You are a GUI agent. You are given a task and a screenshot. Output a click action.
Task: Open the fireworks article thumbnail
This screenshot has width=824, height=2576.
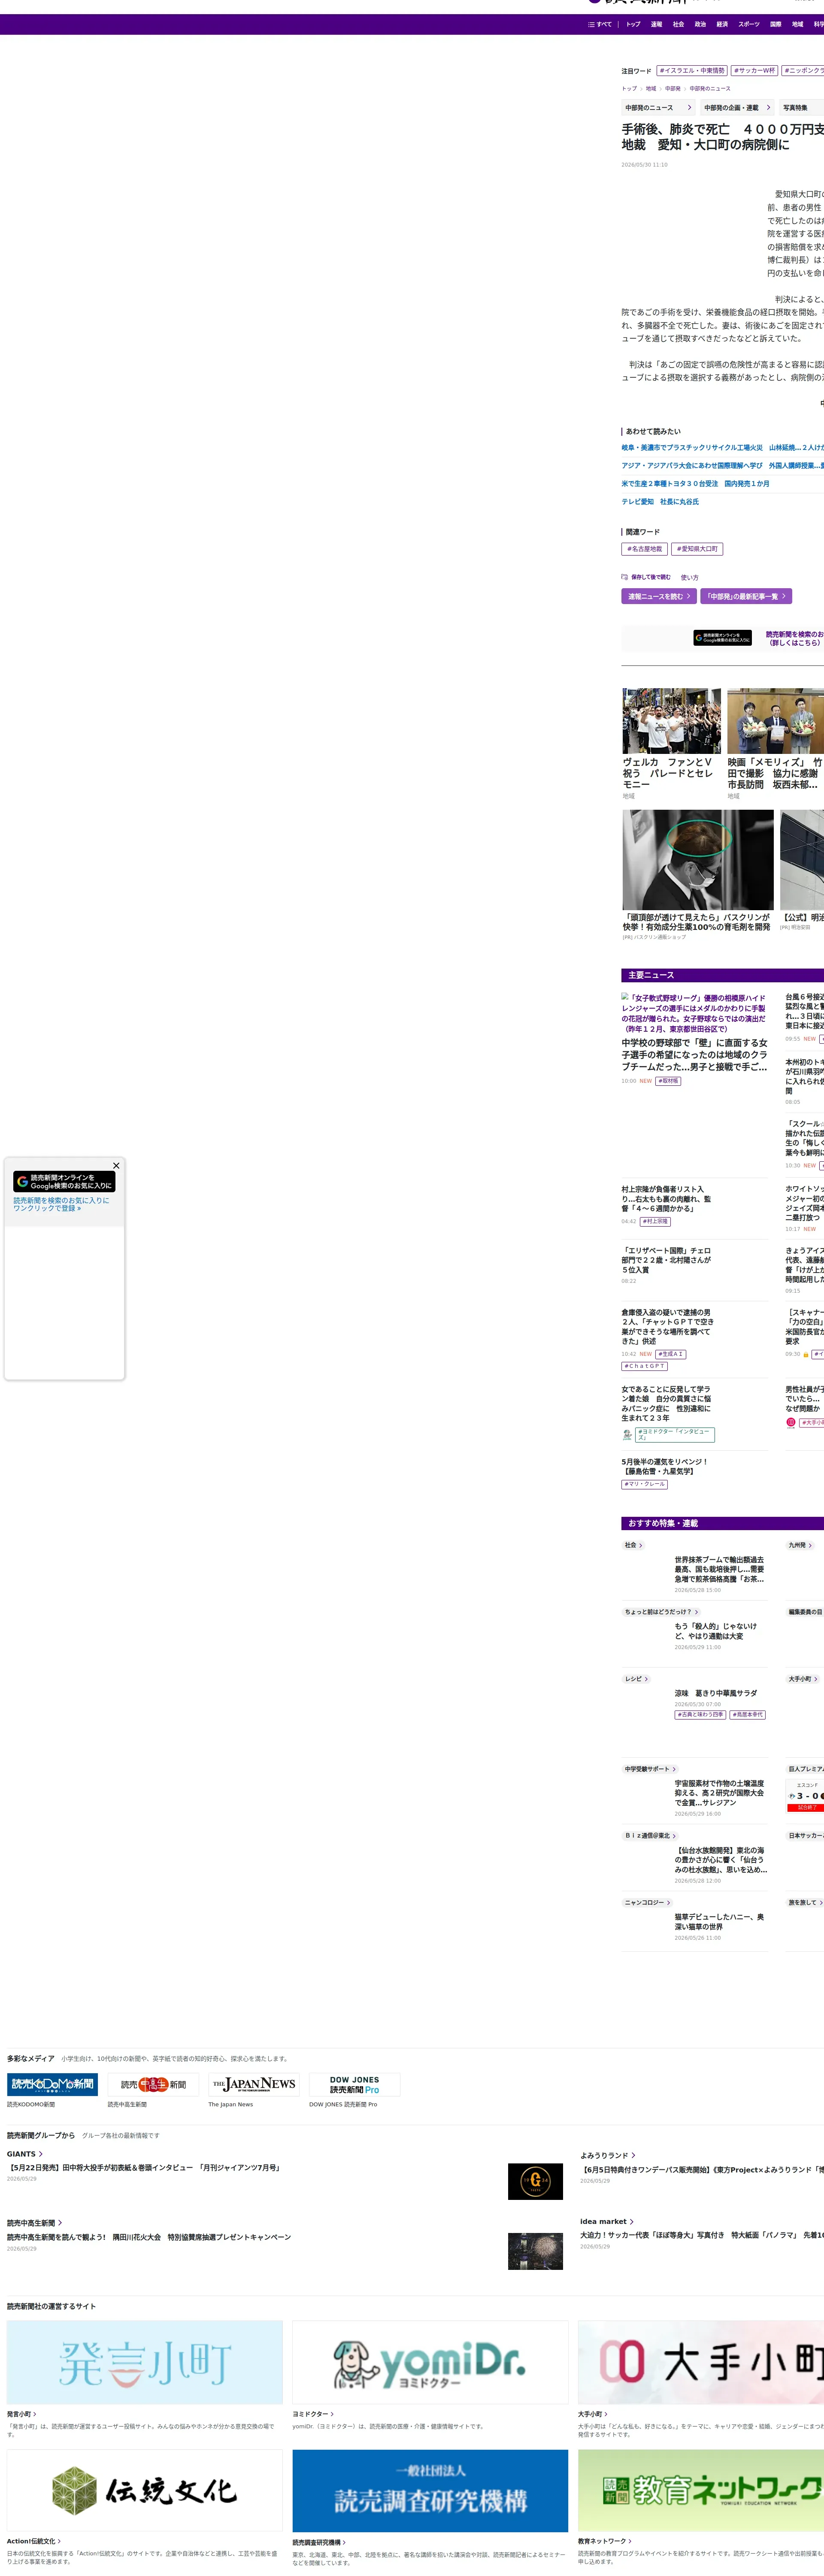tap(535, 2250)
